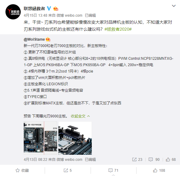Repost the original post with 23 shares
The height and width of the screenshot is (176, 180).
pos(137,160)
